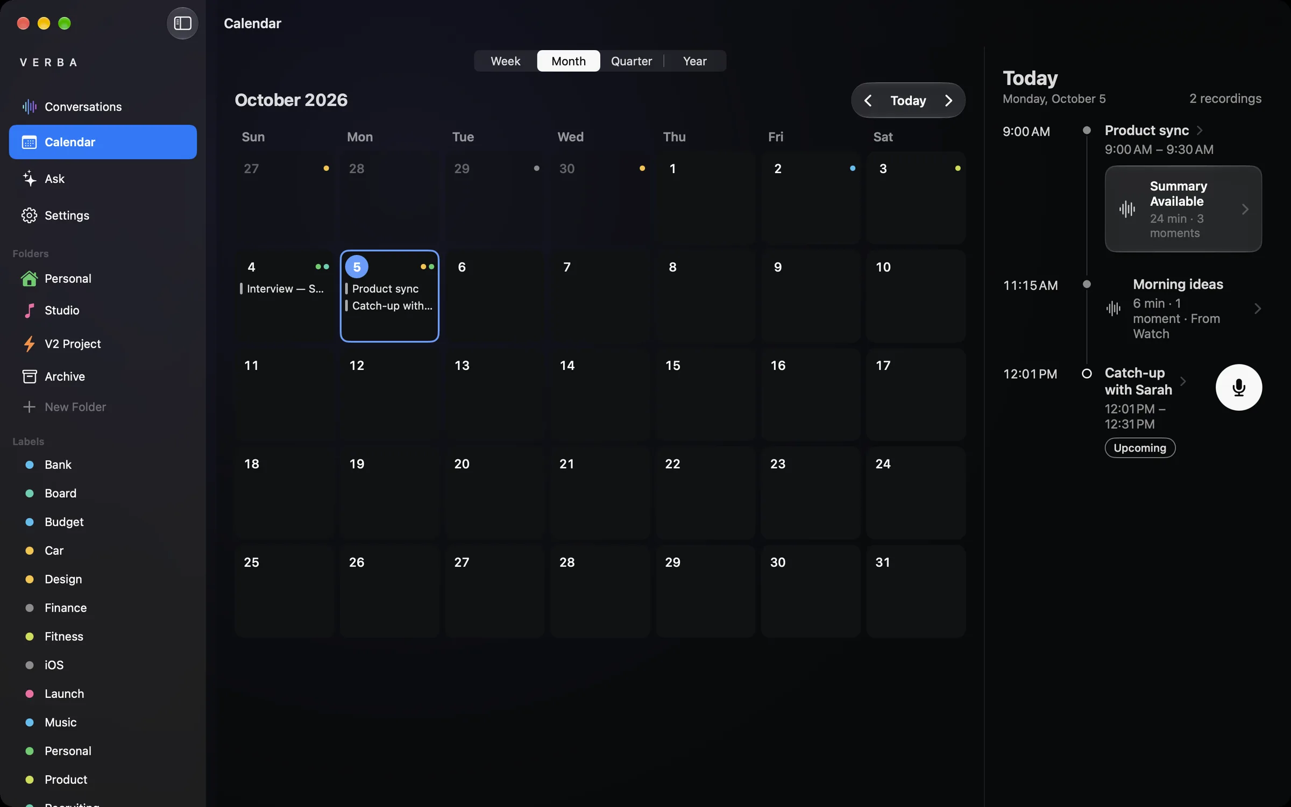Click waveform icon in Summary Available card

click(1127, 209)
